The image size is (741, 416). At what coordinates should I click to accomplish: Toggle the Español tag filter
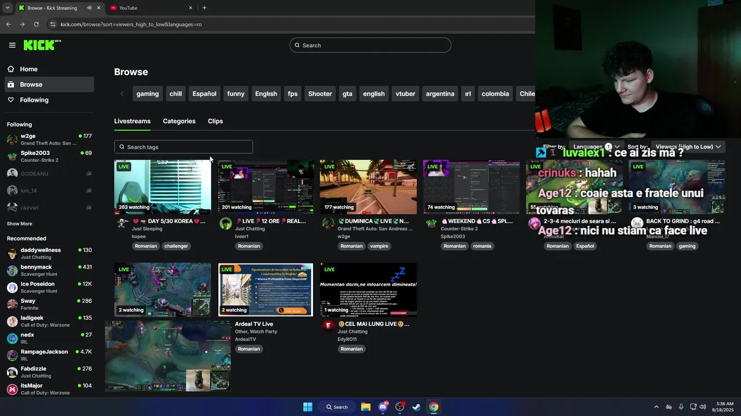(x=204, y=94)
